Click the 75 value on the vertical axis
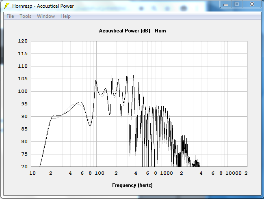This screenshot has width=264, height=199. 24,154
